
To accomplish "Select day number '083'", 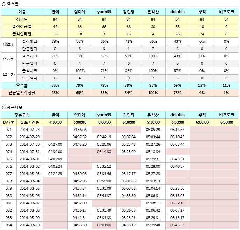I will coord(9,218).
